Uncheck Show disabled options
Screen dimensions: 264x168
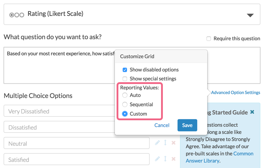[125, 70]
